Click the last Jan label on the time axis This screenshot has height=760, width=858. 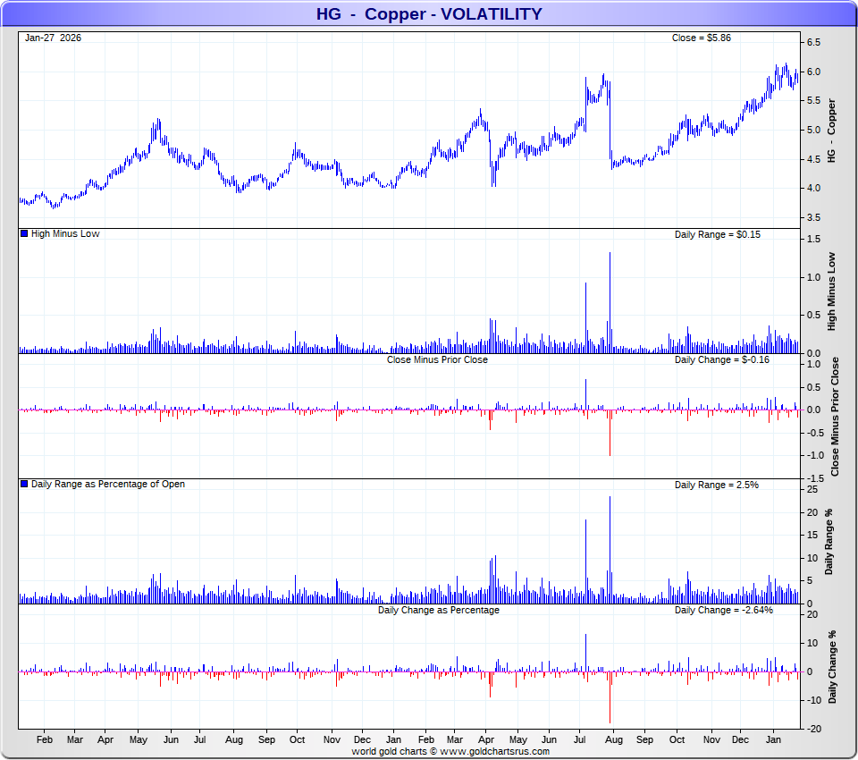click(773, 739)
